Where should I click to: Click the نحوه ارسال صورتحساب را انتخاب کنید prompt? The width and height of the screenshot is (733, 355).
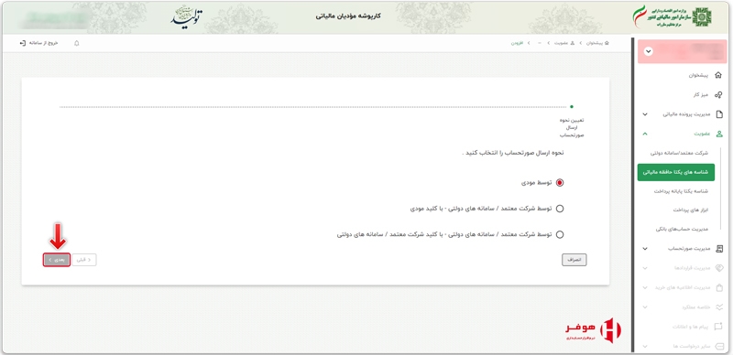click(513, 153)
